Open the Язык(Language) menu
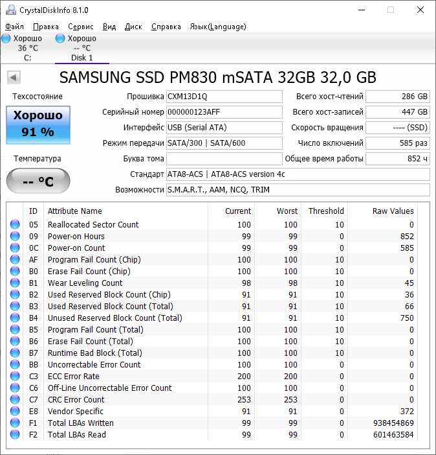The image size is (436, 455). click(x=218, y=27)
